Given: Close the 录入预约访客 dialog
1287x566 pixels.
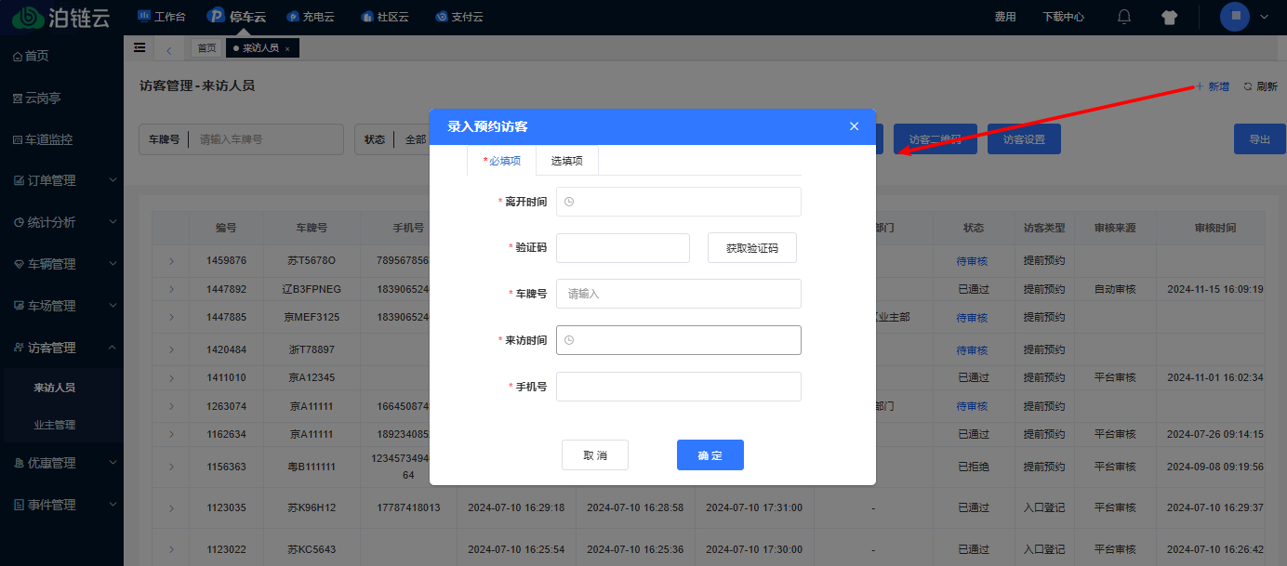Looking at the screenshot, I should tap(854, 126).
